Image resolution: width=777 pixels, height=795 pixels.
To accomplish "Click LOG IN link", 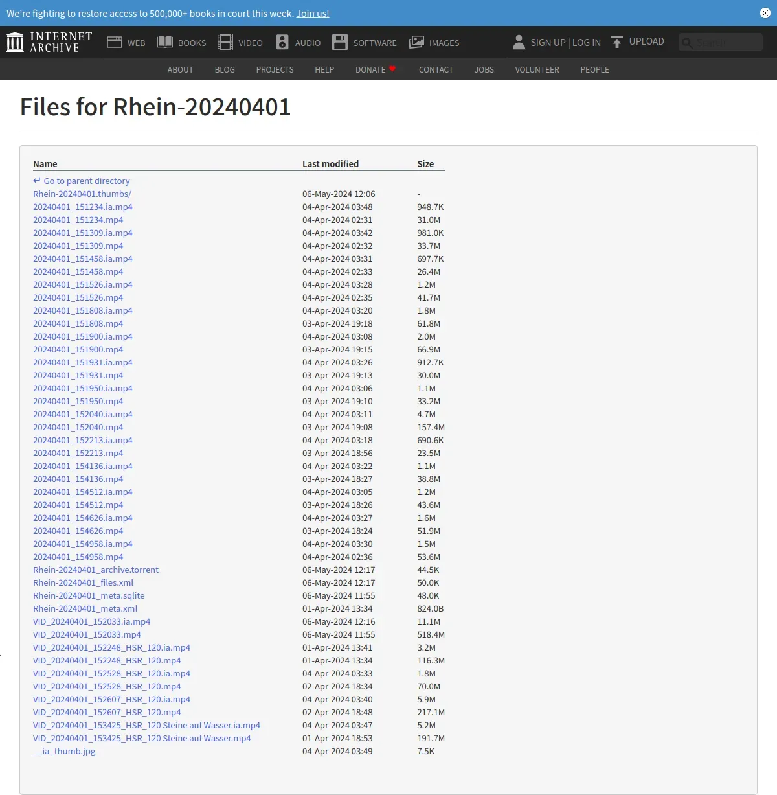I will (587, 42).
